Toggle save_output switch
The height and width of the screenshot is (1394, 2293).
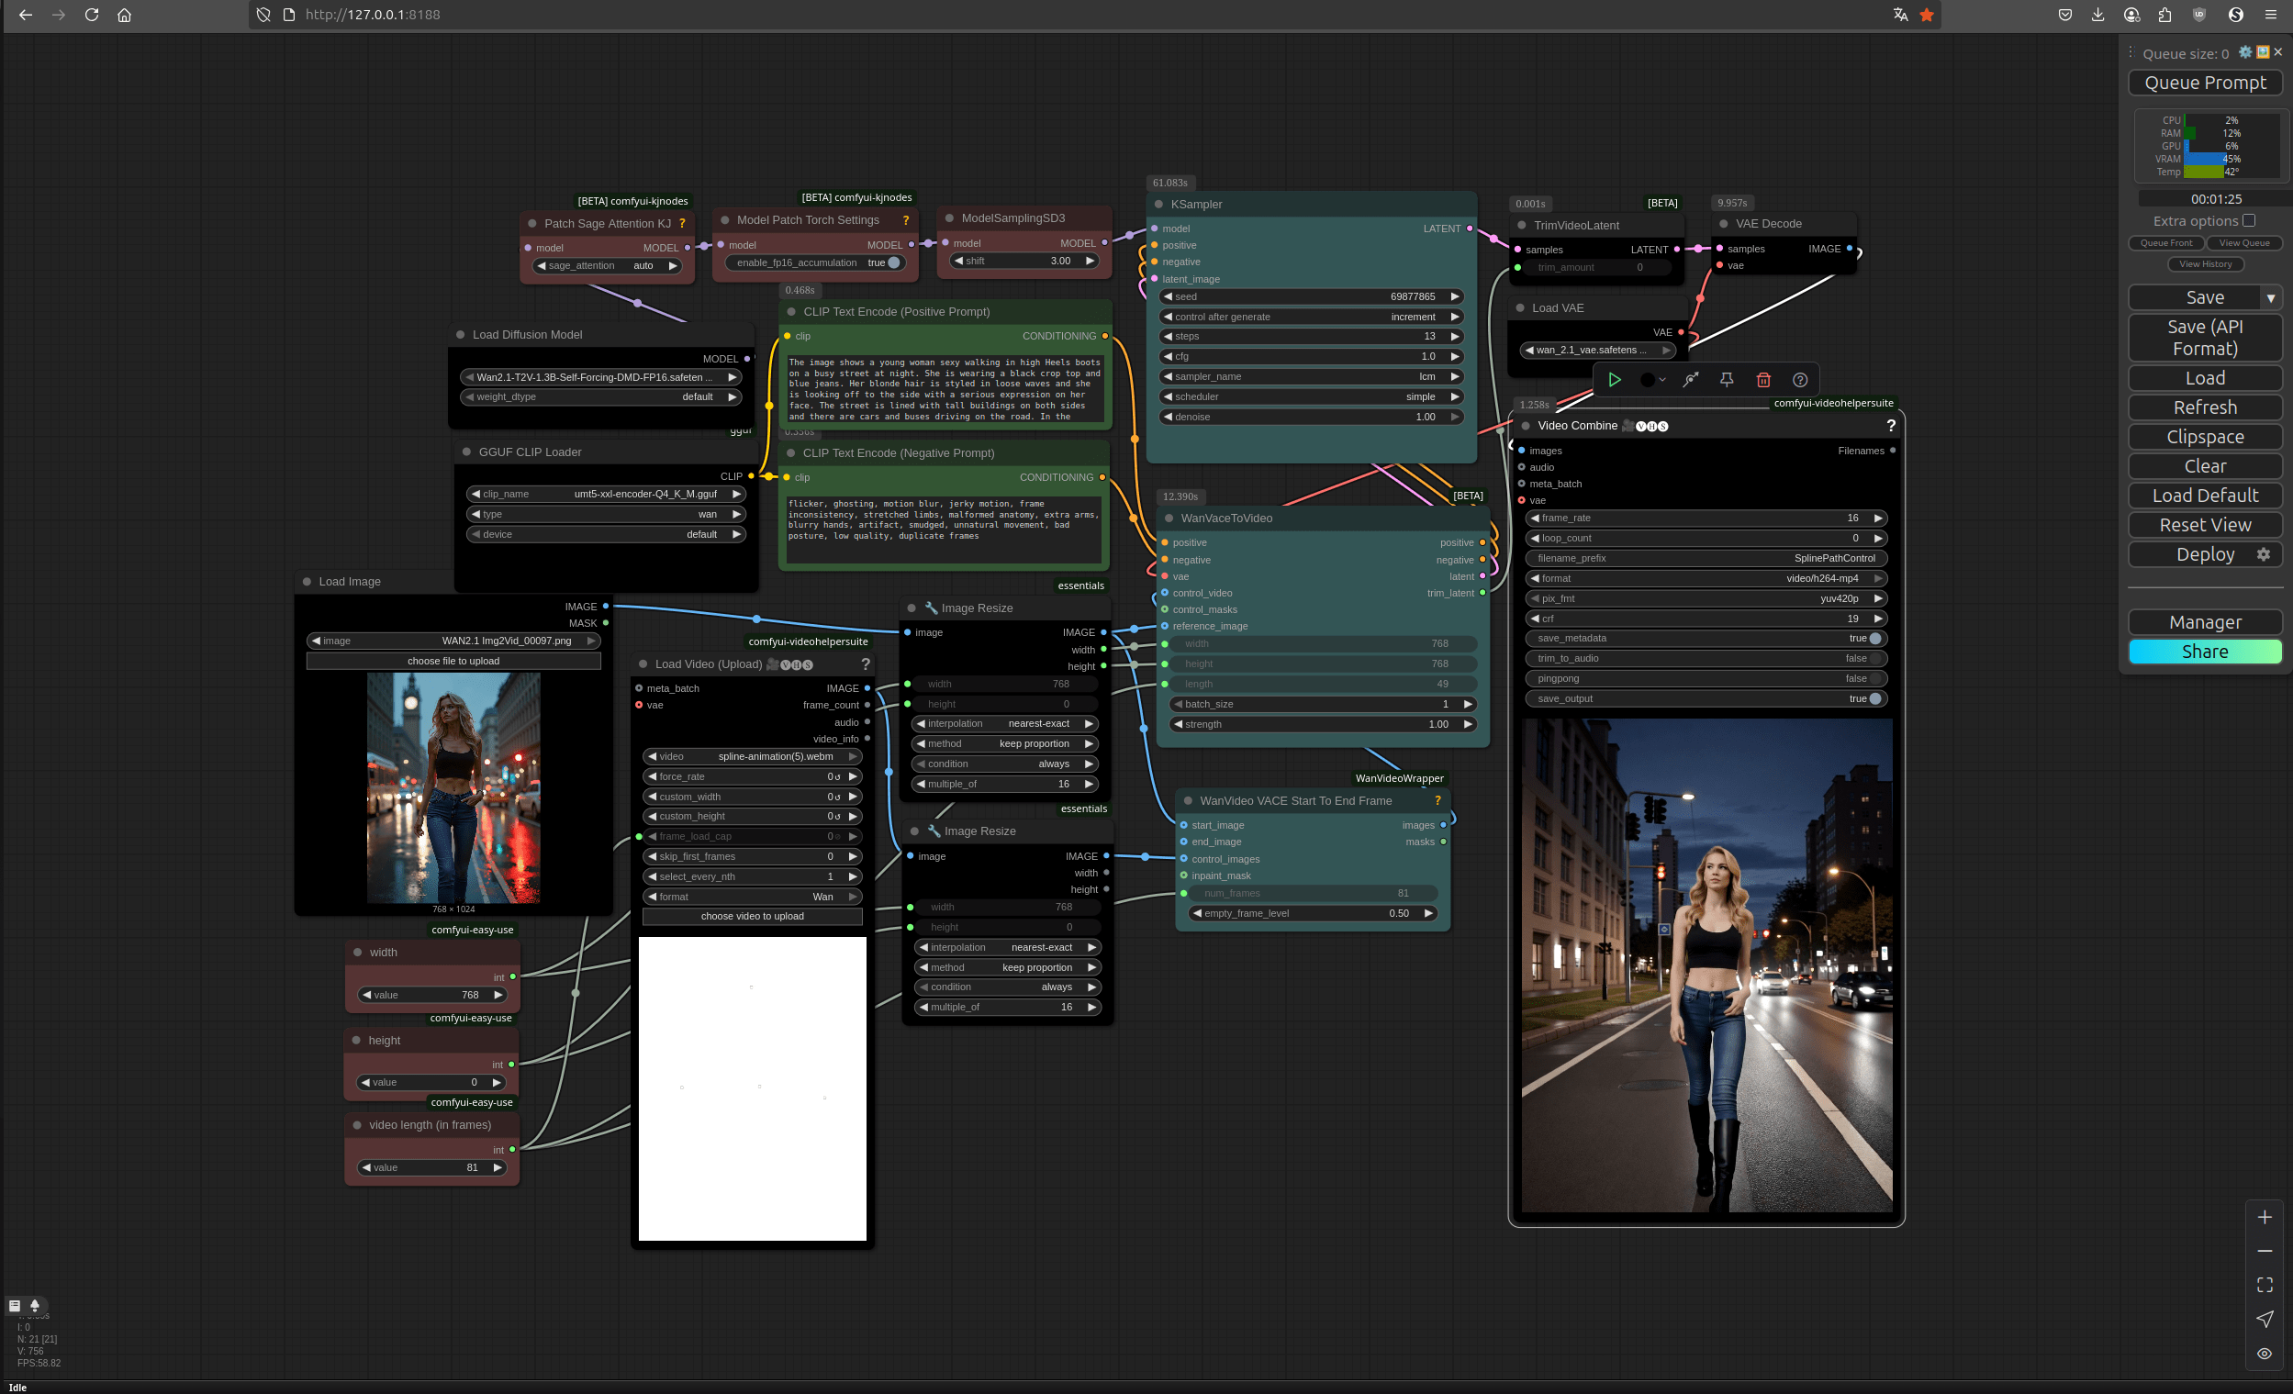coord(1875,699)
